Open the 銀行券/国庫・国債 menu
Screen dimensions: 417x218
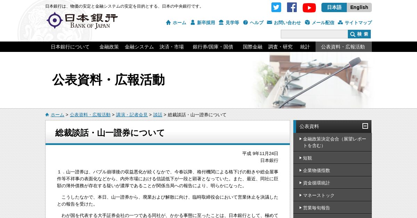(213, 47)
